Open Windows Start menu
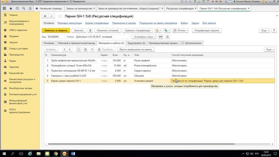Screen dimensions: 279x157 click(4, 154)
